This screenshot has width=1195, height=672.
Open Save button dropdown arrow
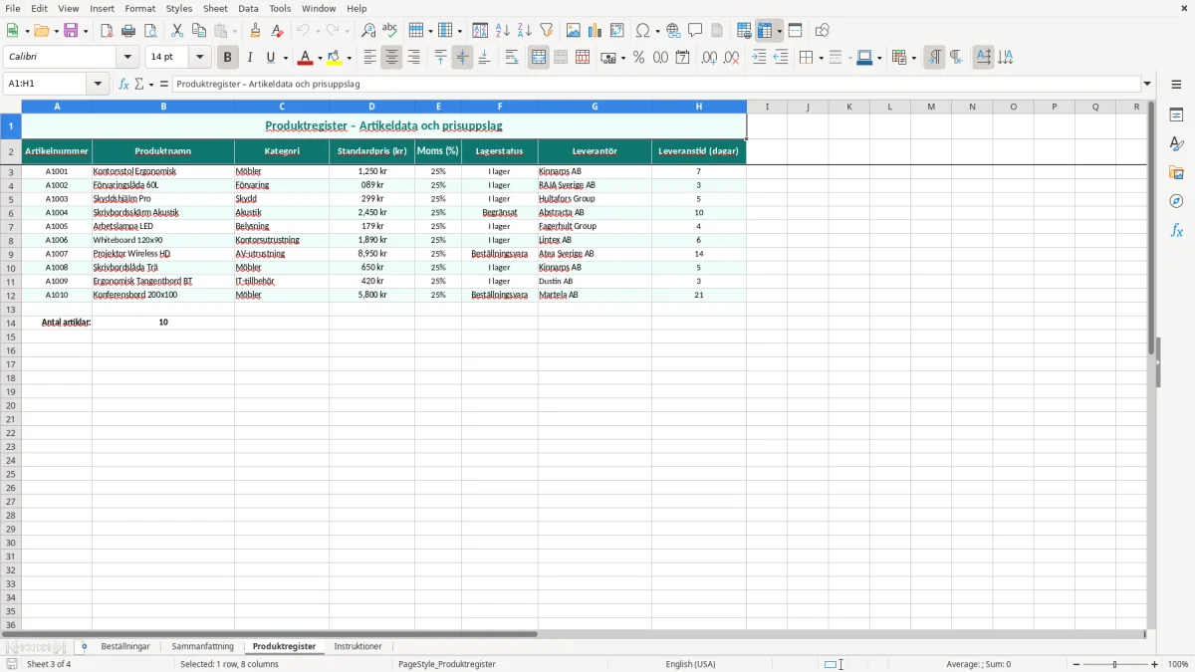tap(85, 31)
